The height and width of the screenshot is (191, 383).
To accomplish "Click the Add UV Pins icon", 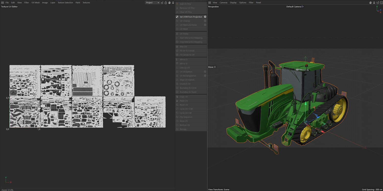I will [x=177, y=4].
